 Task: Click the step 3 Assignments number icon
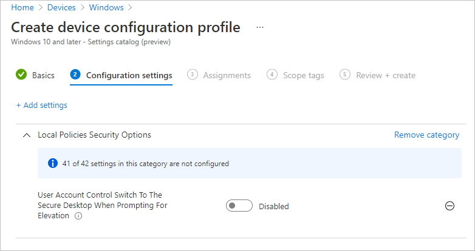click(x=193, y=75)
